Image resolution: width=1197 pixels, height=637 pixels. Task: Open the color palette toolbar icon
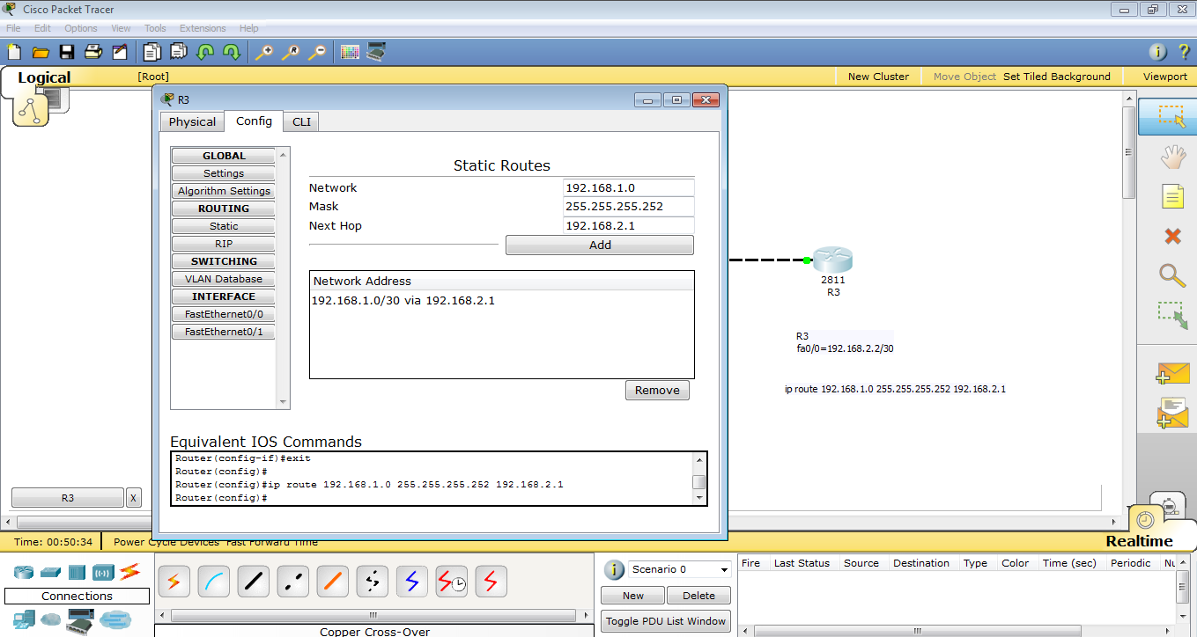pyautogui.click(x=350, y=52)
